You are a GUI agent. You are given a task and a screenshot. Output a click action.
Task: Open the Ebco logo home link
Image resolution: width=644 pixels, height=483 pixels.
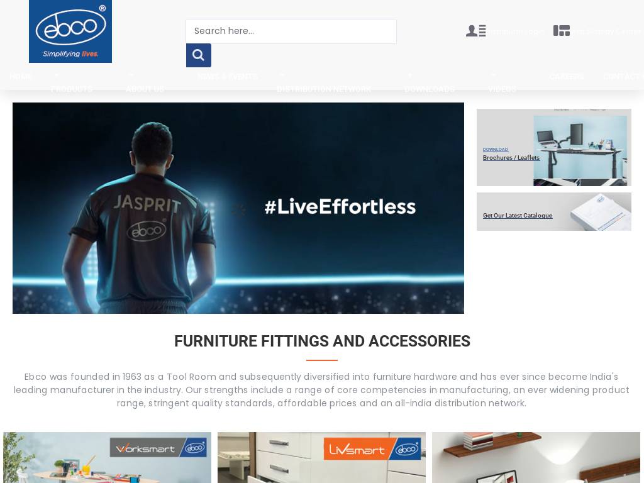pyautogui.click(x=70, y=31)
